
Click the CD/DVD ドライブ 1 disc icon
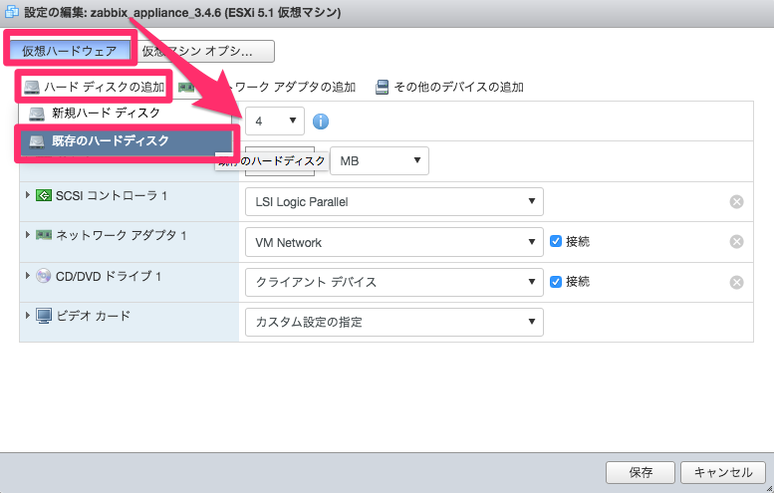[44, 275]
